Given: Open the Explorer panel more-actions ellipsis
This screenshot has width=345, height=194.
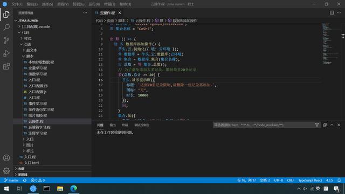Looking at the screenshot, I should point(85,13).
